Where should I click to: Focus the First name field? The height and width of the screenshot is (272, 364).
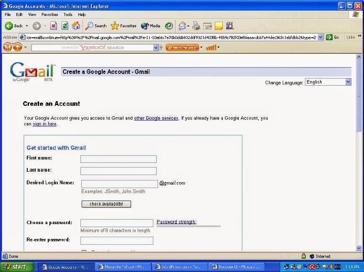click(x=119, y=159)
